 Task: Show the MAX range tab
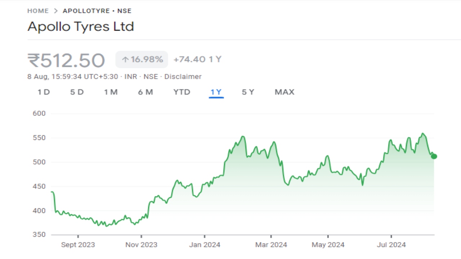pos(285,92)
